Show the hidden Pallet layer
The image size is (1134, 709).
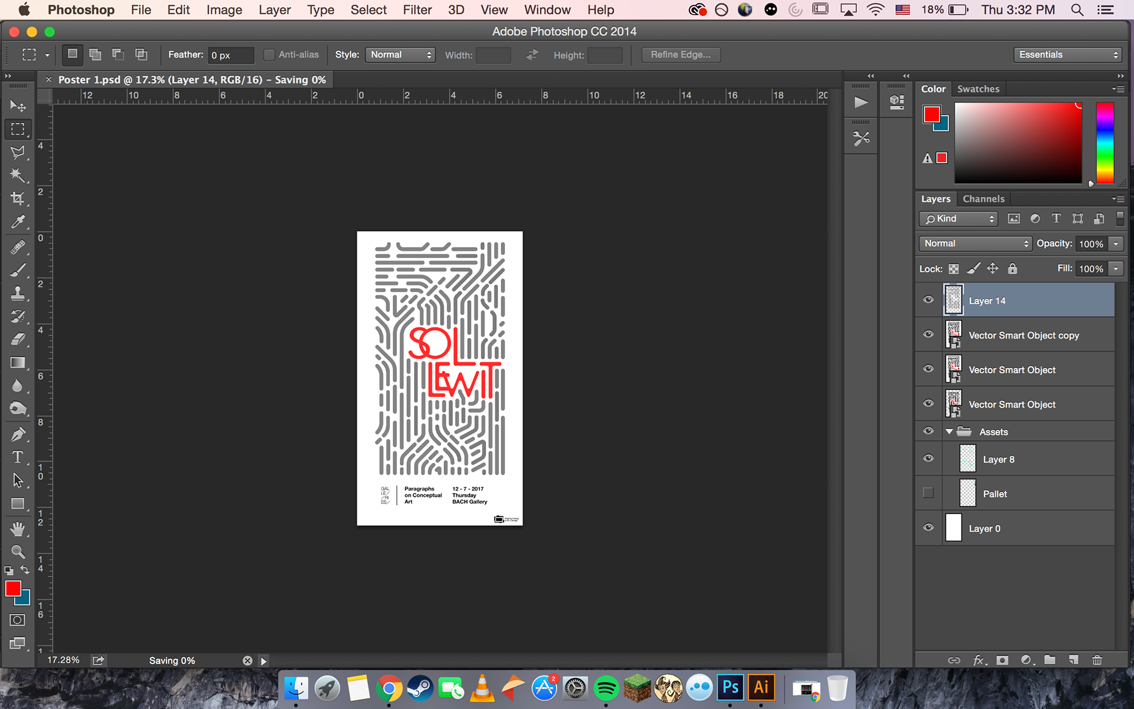click(928, 493)
